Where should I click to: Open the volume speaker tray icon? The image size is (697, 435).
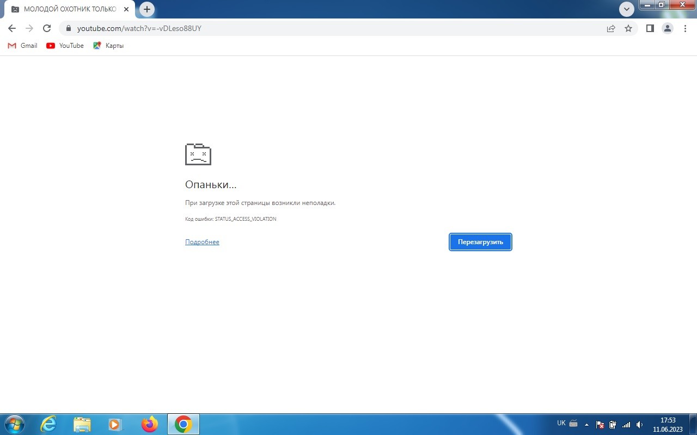pos(640,425)
